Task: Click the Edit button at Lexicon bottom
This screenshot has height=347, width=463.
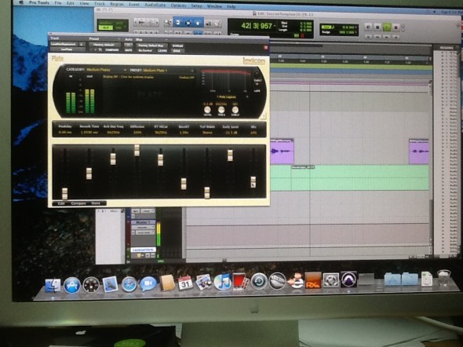Action: (61, 203)
